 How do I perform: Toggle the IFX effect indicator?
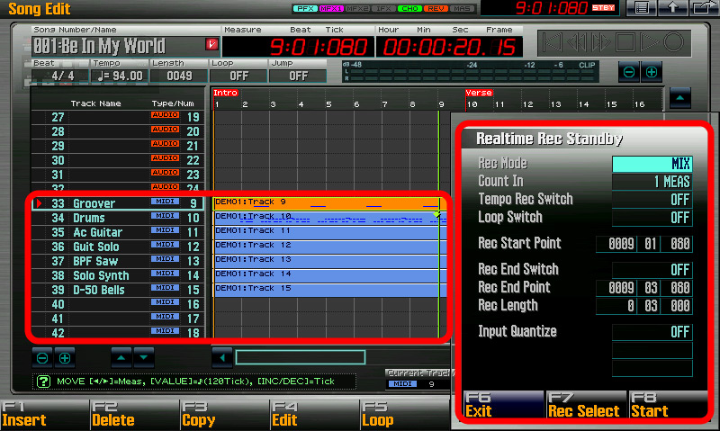click(x=384, y=8)
